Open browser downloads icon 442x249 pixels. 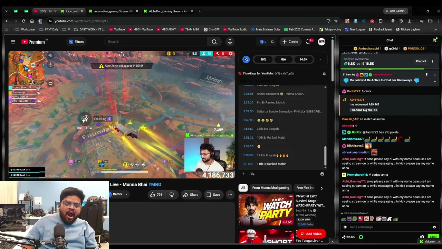pos(410,21)
